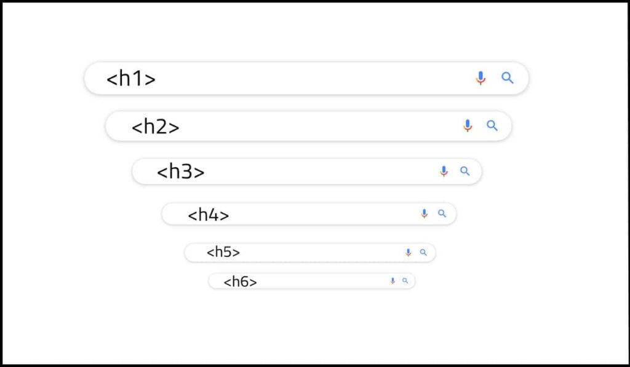Click the microphone icon in the <h1> search bar

[480, 78]
